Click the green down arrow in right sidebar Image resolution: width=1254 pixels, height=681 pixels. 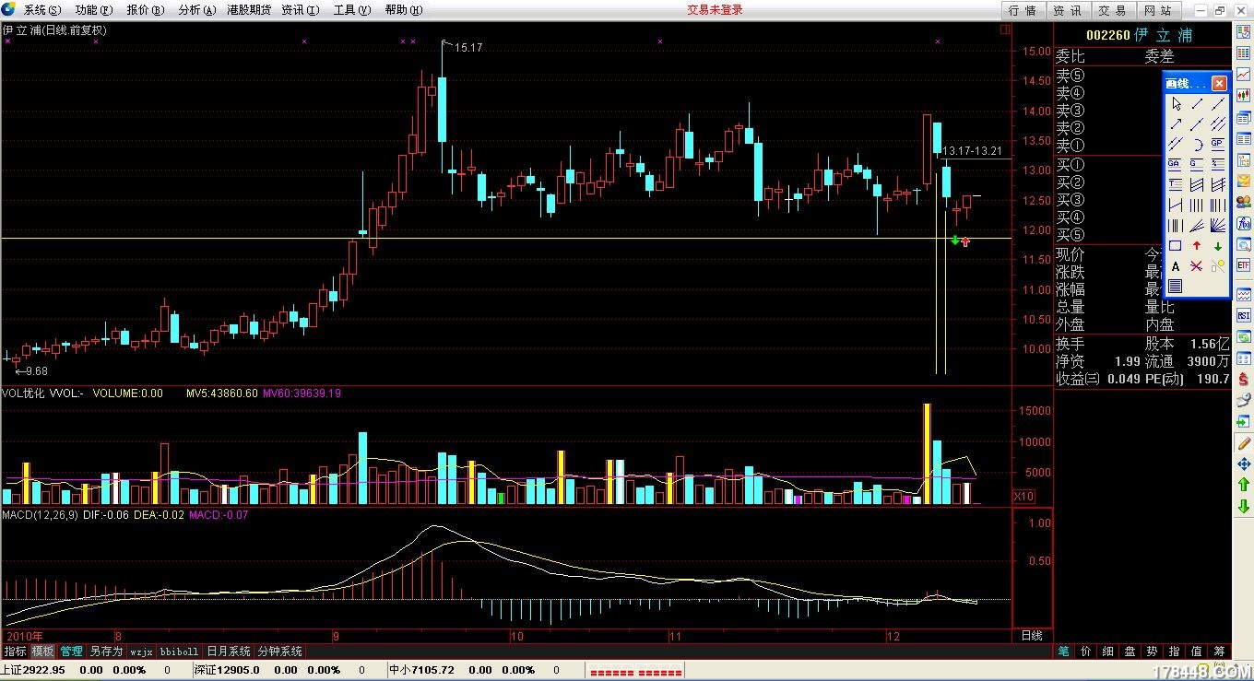click(x=1243, y=506)
